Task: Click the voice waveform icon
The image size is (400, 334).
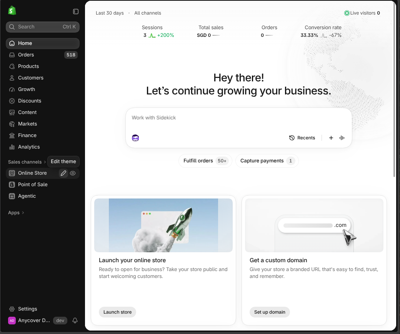Action: tap(342, 138)
